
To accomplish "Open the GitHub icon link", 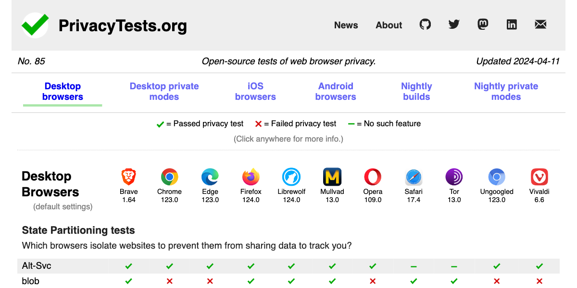I will pyautogui.click(x=425, y=24).
